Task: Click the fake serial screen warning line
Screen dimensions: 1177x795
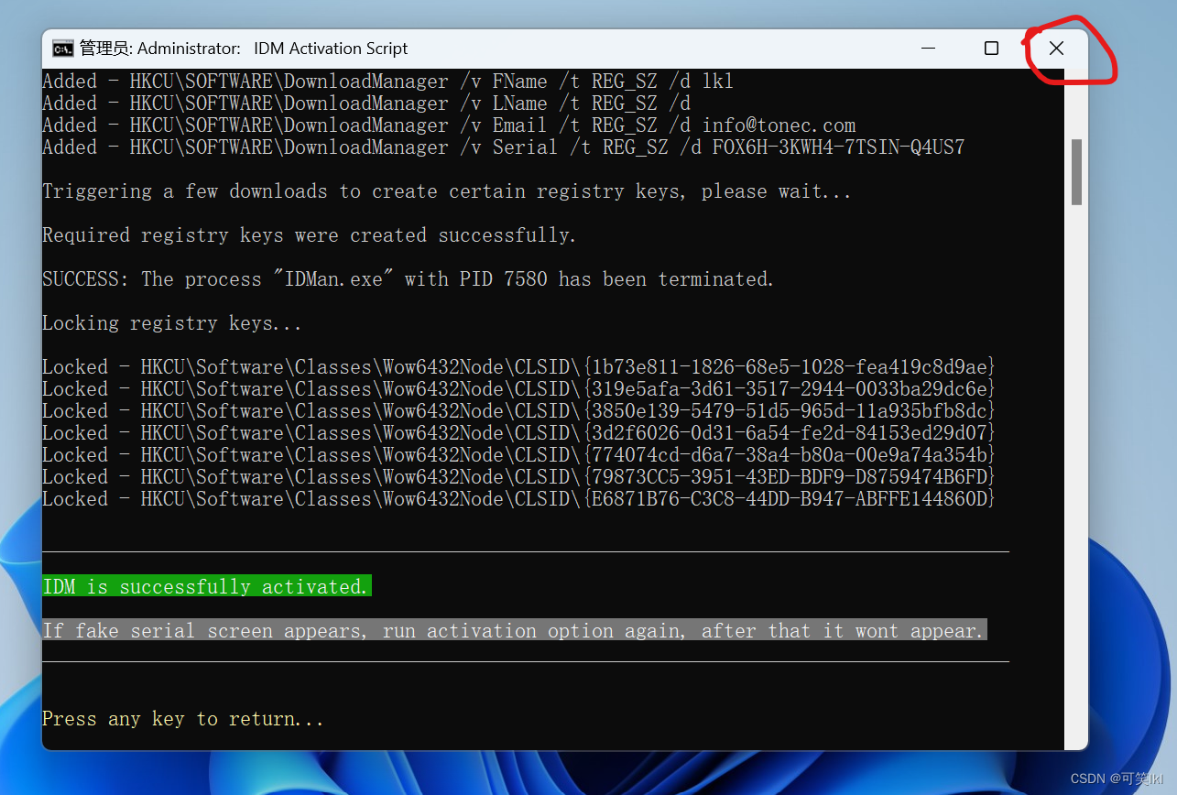Action: click(515, 631)
